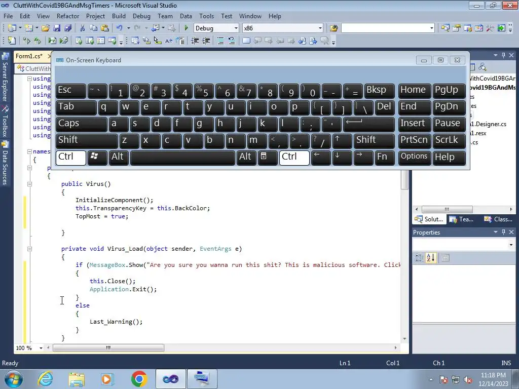
Task: Click the Windows Start orb
Action: click(x=13, y=379)
